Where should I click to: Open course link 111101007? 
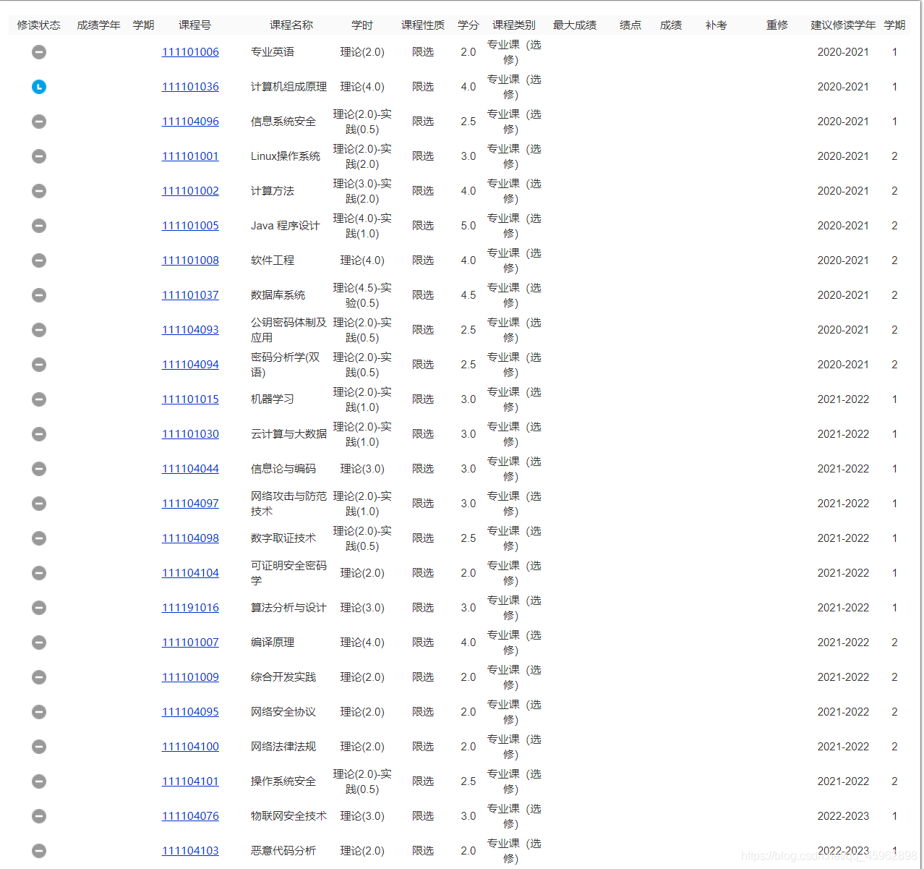coord(190,643)
